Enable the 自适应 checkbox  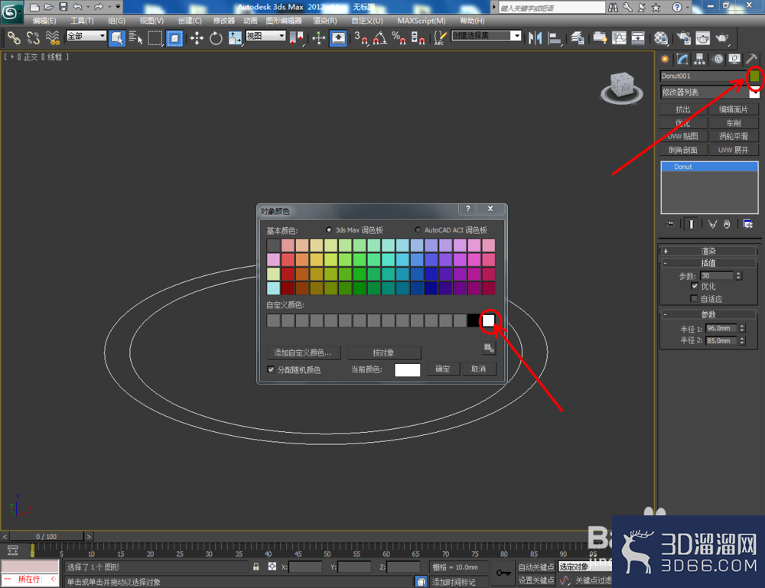[x=695, y=298]
